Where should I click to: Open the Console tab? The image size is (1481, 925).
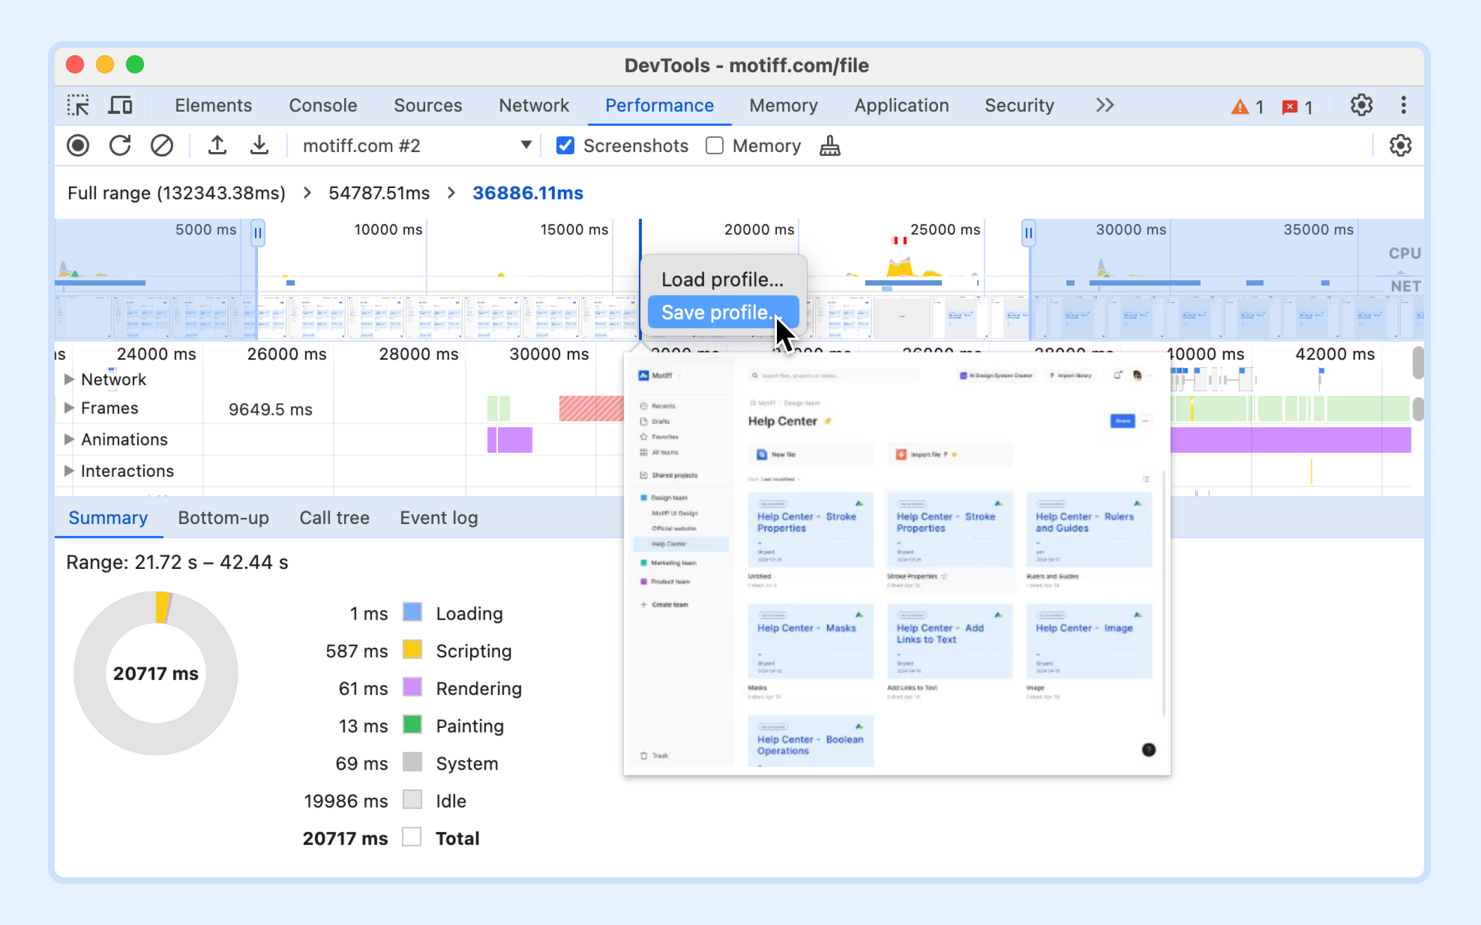click(x=323, y=105)
